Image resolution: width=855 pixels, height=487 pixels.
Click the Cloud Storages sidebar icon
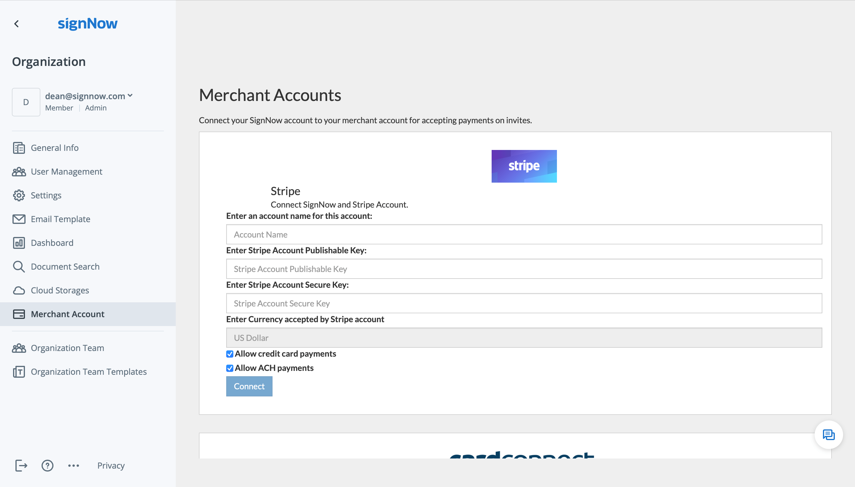point(19,290)
